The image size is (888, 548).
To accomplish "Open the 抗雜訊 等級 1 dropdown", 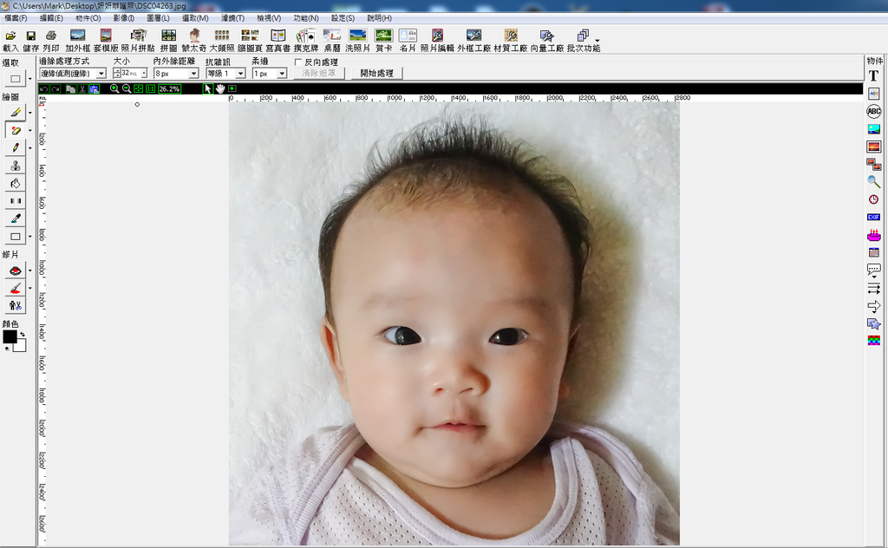I will click(240, 74).
